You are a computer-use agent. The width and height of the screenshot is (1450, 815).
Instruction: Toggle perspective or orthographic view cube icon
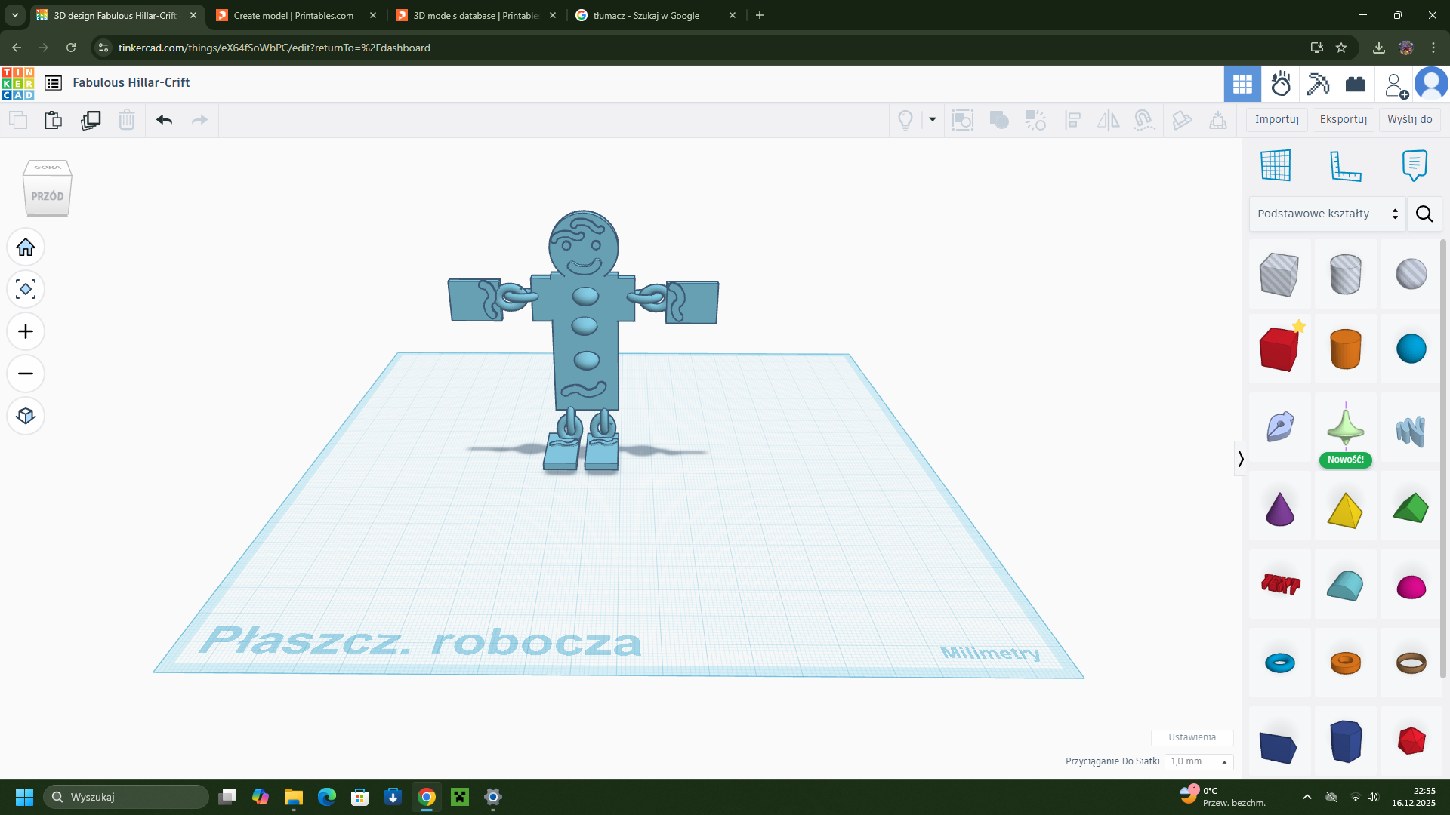pyautogui.click(x=26, y=416)
